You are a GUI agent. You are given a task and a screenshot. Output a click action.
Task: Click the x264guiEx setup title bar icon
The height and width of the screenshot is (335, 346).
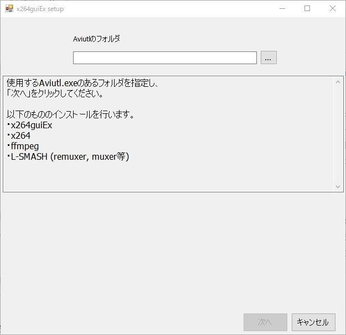click(9, 9)
